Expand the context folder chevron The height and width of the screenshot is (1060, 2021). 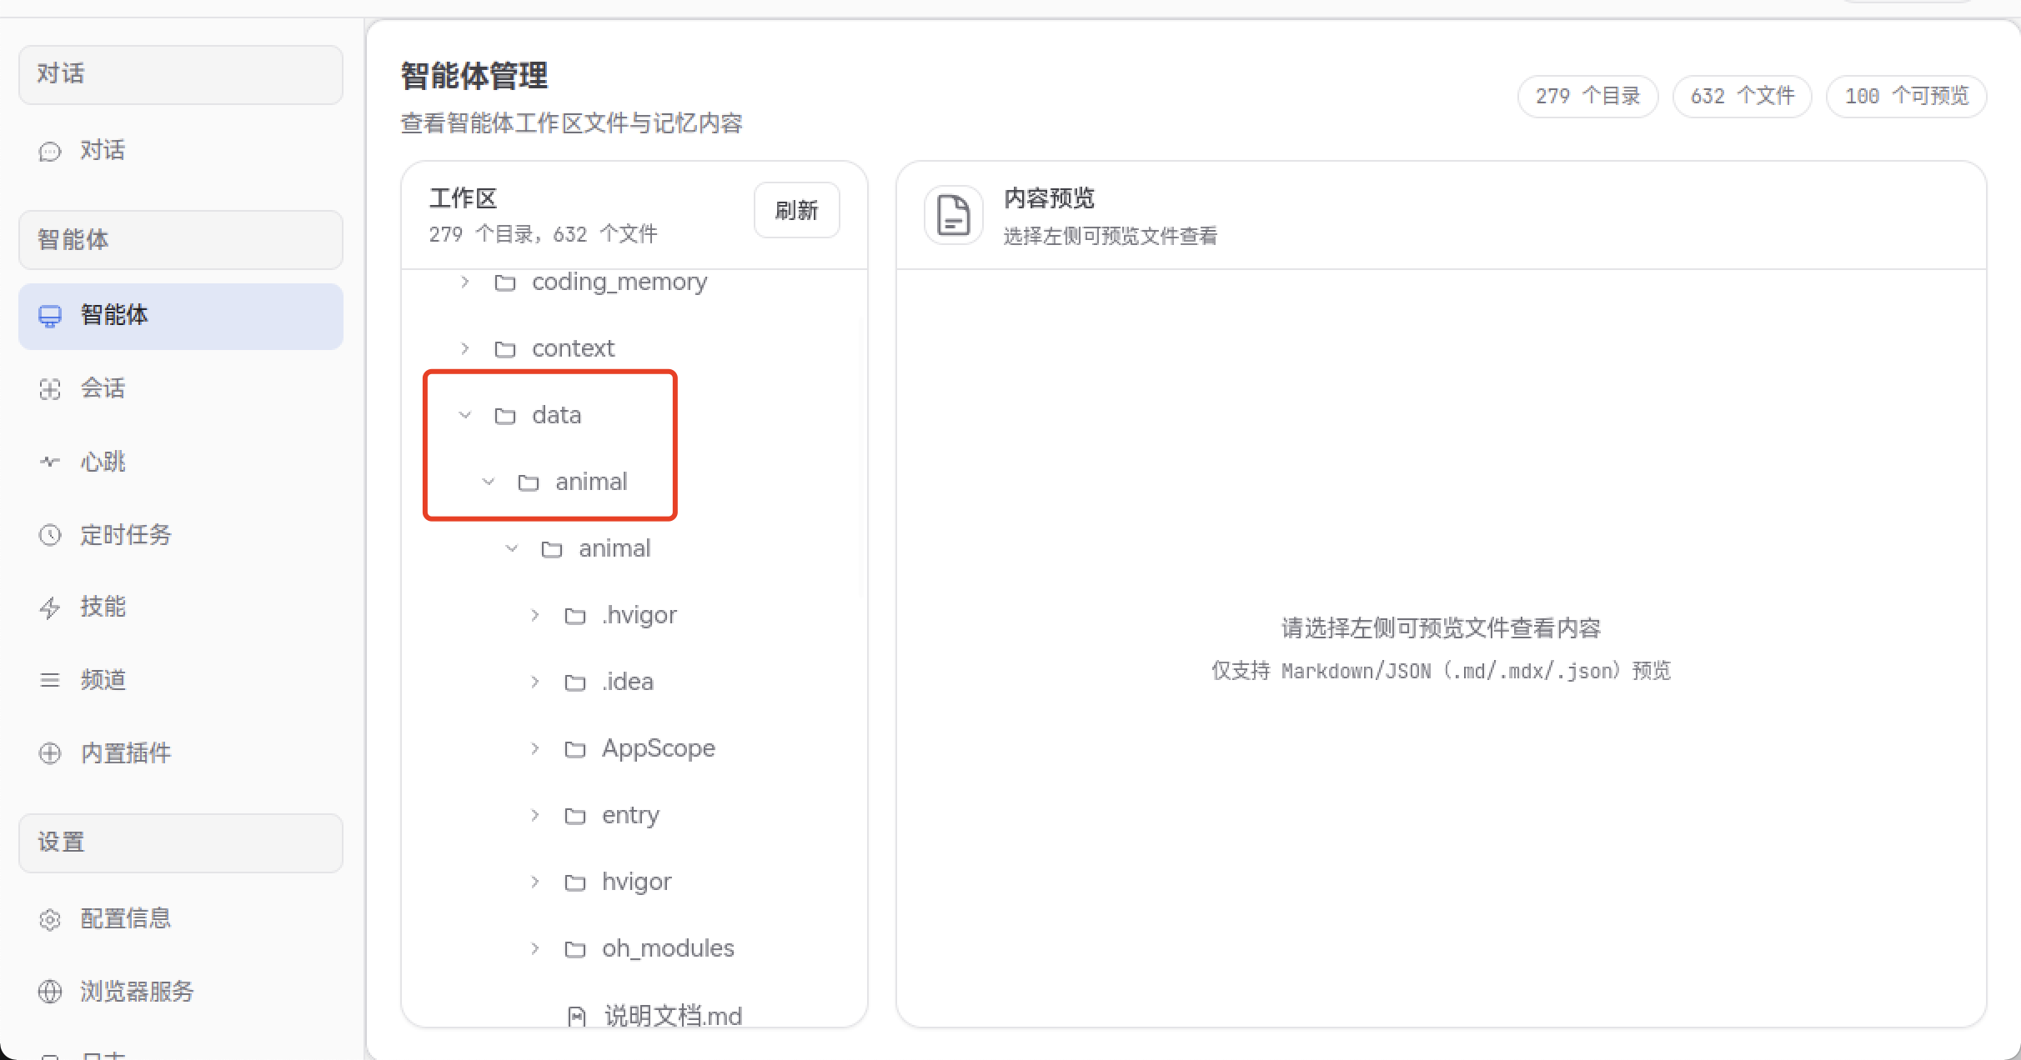click(465, 348)
